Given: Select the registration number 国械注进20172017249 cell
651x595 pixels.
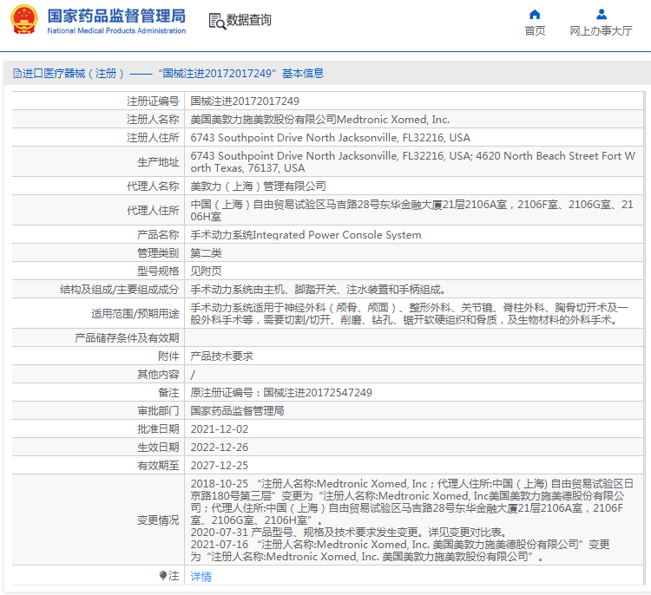Looking at the screenshot, I should pyautogui.click(x=245, y=101).
